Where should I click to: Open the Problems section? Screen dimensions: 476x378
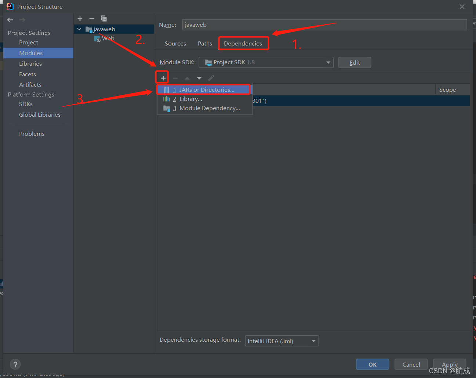click(32, 134)
